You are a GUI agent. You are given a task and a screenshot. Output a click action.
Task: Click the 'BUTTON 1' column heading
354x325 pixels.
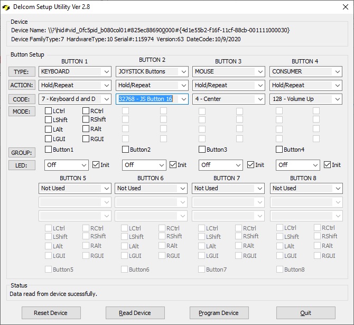click(x=74, y=61)
